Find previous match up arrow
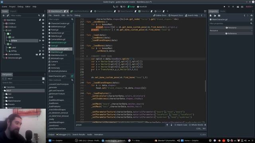255x143 pixels. 167,125
